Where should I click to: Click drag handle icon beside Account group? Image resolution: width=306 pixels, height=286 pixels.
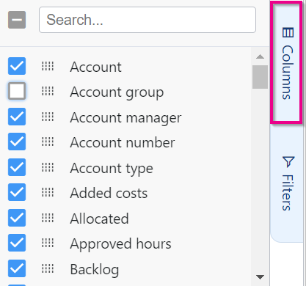(x=48, y=91)
